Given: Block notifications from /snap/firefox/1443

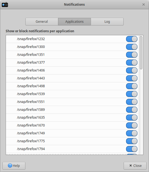Looking at the screenshot, I should pos(132,78).
